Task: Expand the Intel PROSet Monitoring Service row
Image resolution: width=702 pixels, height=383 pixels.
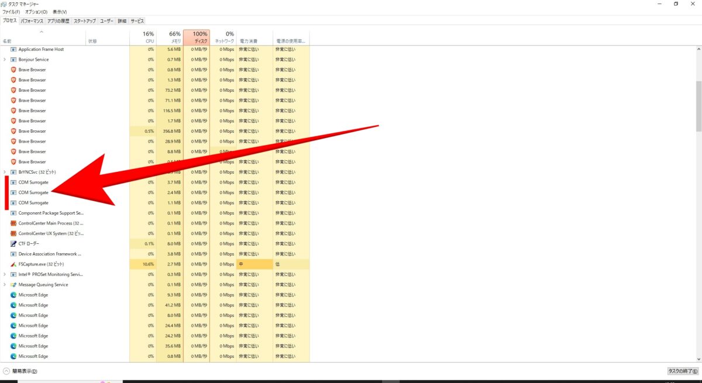Action: 5,274
